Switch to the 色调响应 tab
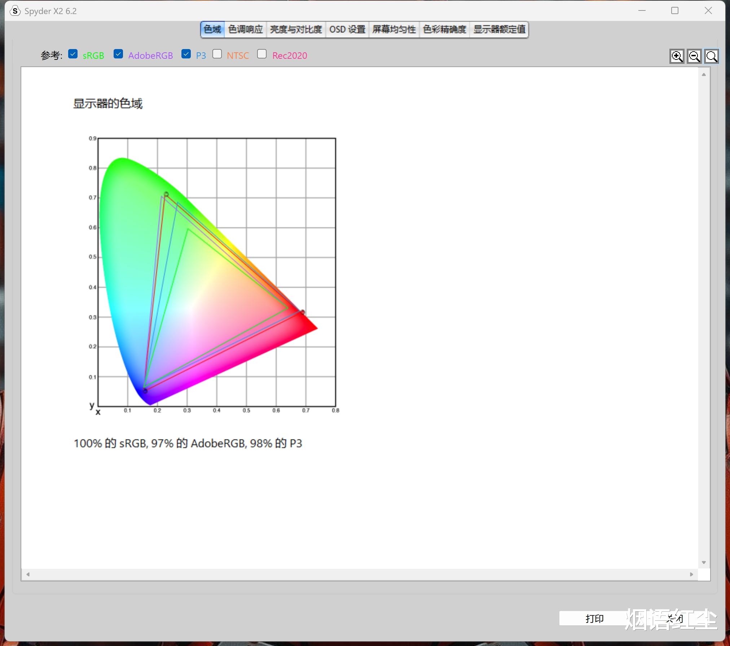Screen dimensions: 730x646 click(245, 29)
